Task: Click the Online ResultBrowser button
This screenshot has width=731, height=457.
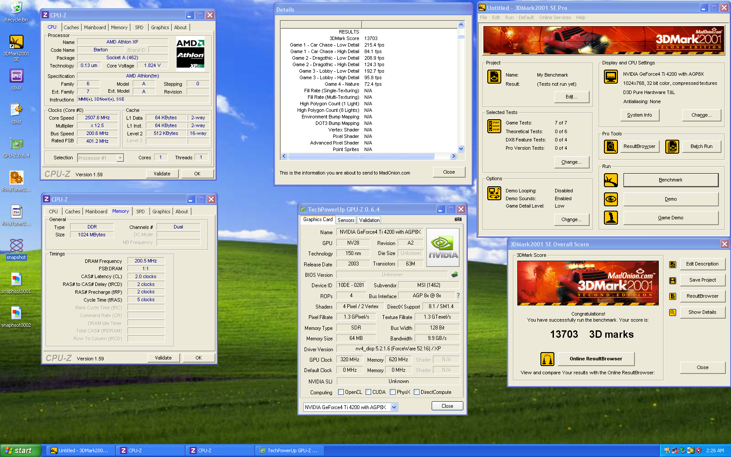Action: pyautogui.click(x=596, y=359)
